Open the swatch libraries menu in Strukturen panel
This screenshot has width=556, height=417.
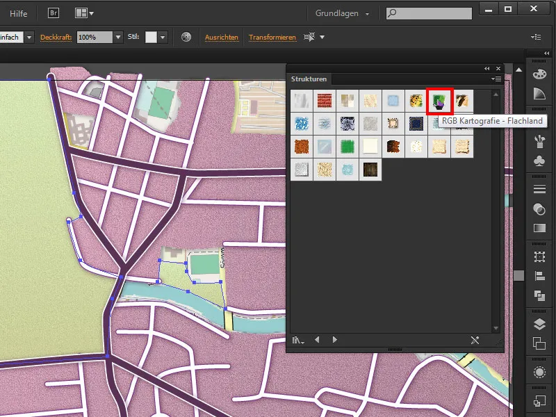pos(298,341)
